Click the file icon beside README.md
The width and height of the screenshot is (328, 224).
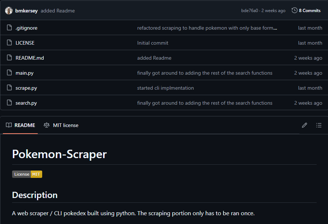coord(9,57)
